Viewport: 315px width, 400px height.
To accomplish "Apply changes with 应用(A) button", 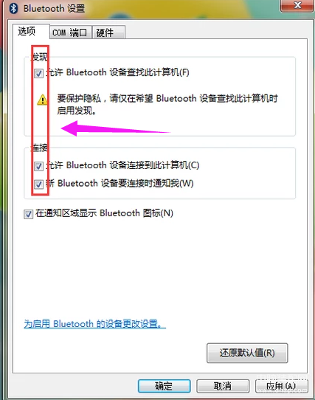I will point(281,386).
